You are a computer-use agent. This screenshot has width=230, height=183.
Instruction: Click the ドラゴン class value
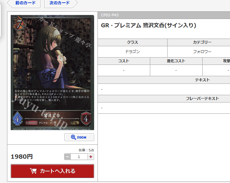point(133,52)
